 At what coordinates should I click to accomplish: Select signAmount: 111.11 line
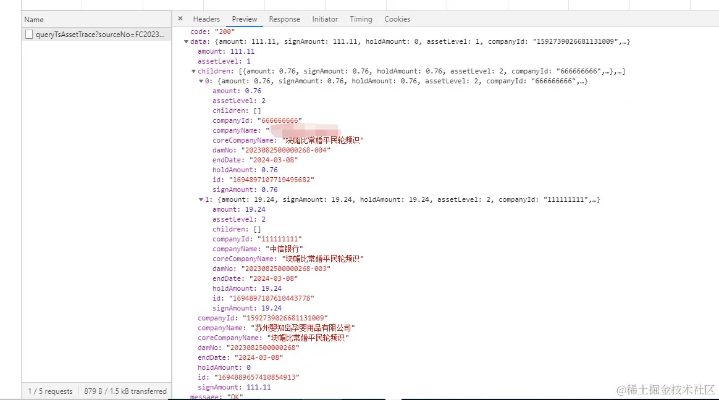(x=234, y=387)
